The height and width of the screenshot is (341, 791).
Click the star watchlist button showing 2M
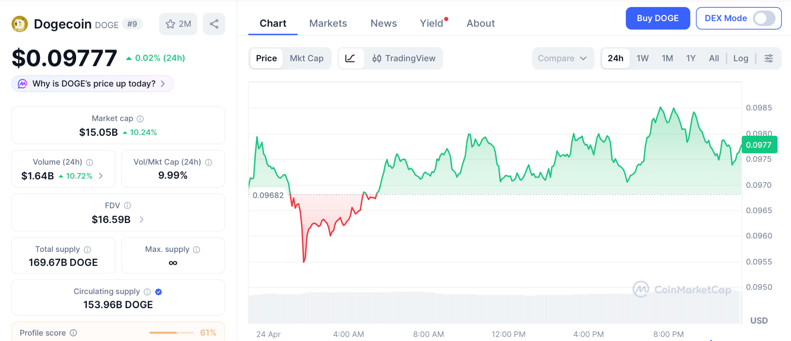(178, 24)
